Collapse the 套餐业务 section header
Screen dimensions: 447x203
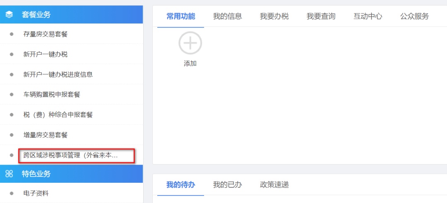pyautogui.click(x=71, y=14)
